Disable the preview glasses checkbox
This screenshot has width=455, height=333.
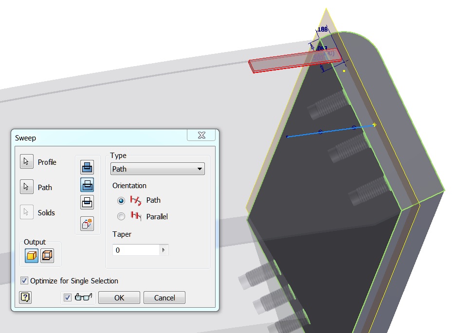[x=67, y=298]
